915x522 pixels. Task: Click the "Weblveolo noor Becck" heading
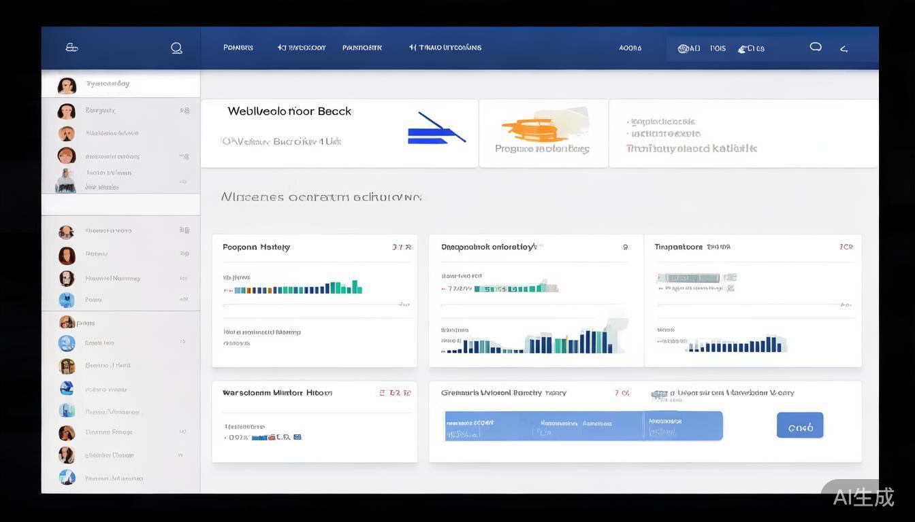click(289, 111)
